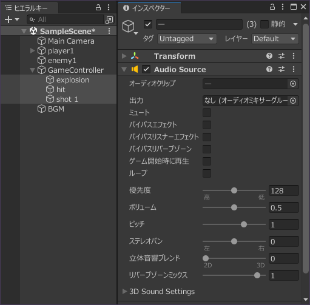Toggle the Loop (ループ) checkbox
Screen dimensions: 310x305
point(207,173)
